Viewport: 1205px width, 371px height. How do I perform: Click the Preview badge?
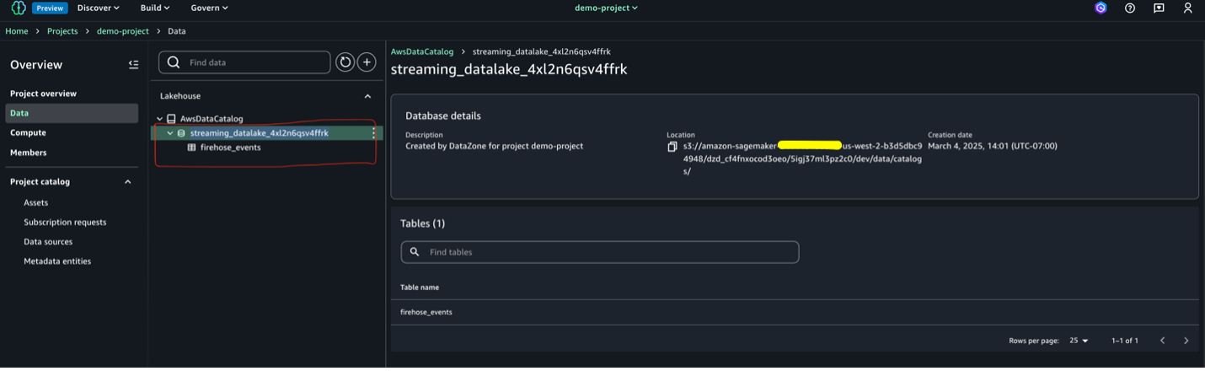[50, 8]
